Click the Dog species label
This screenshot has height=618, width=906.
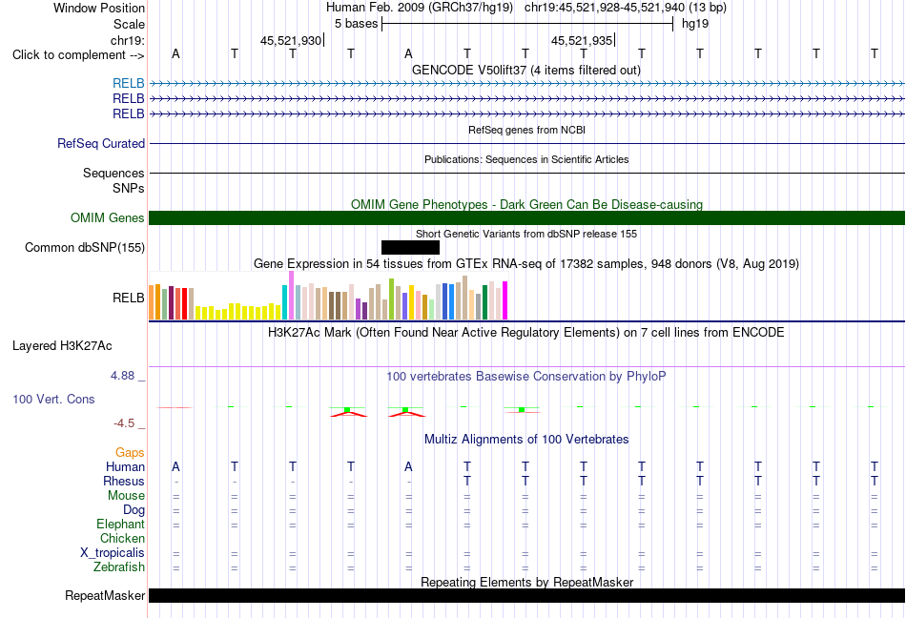pos(134,510)
